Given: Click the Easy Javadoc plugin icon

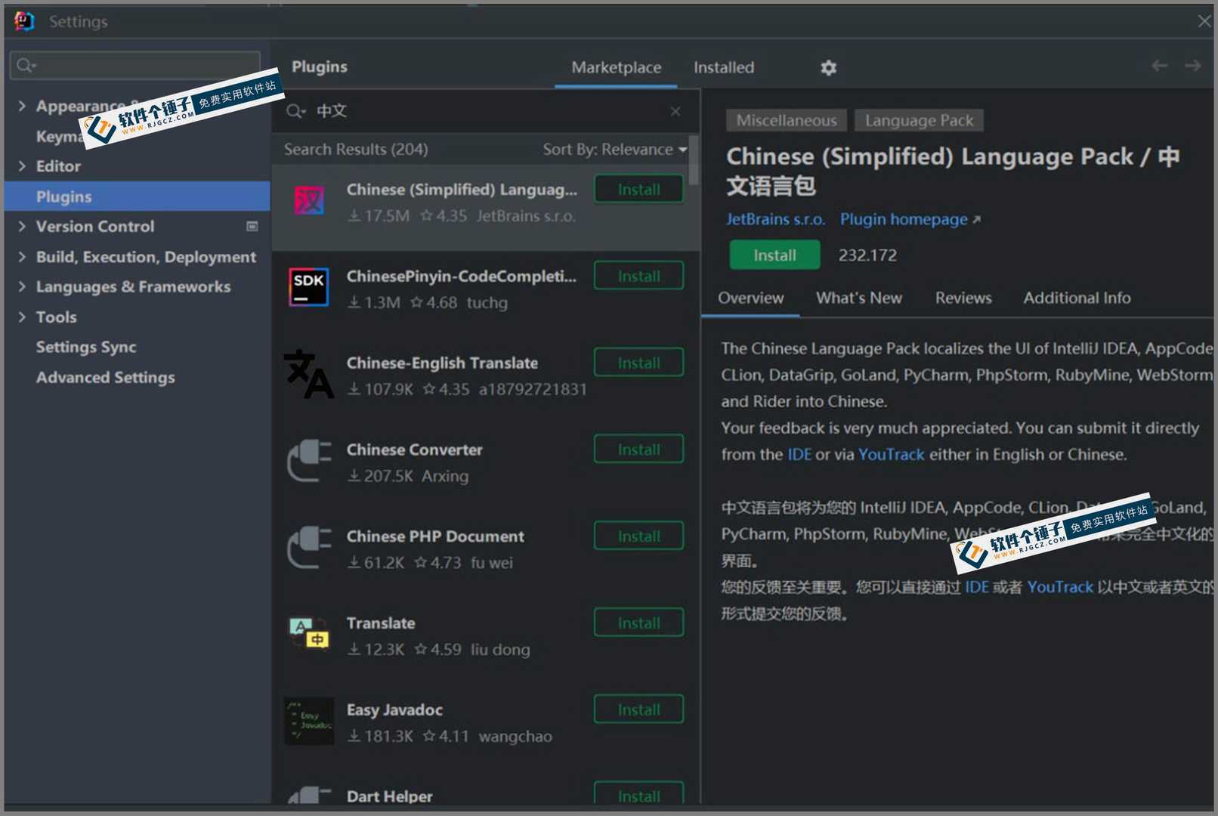Looking at the screenshot, I should [309, 721].
